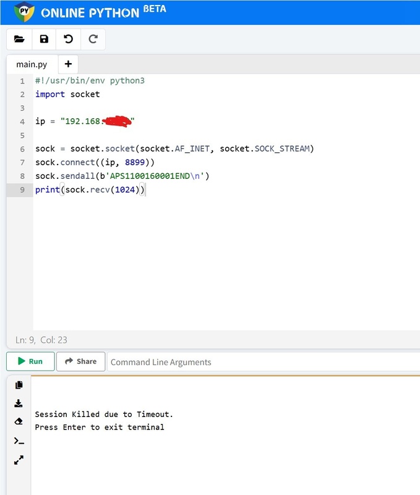This screenshot has height=495, width=420.
Task: Open a file with folder icon
Action: (x=19, y=39)
